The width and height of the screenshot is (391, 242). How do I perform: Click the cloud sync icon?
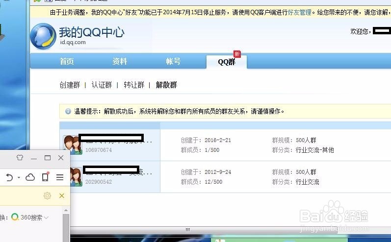30,177
